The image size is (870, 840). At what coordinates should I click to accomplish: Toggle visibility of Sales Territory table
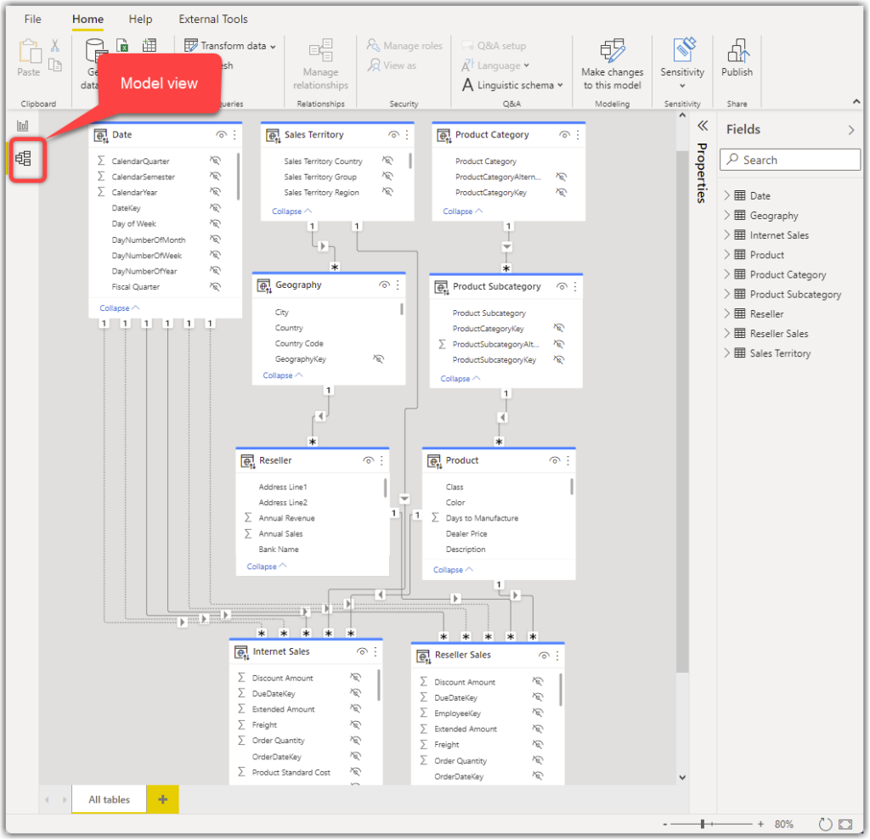[394, 135]
